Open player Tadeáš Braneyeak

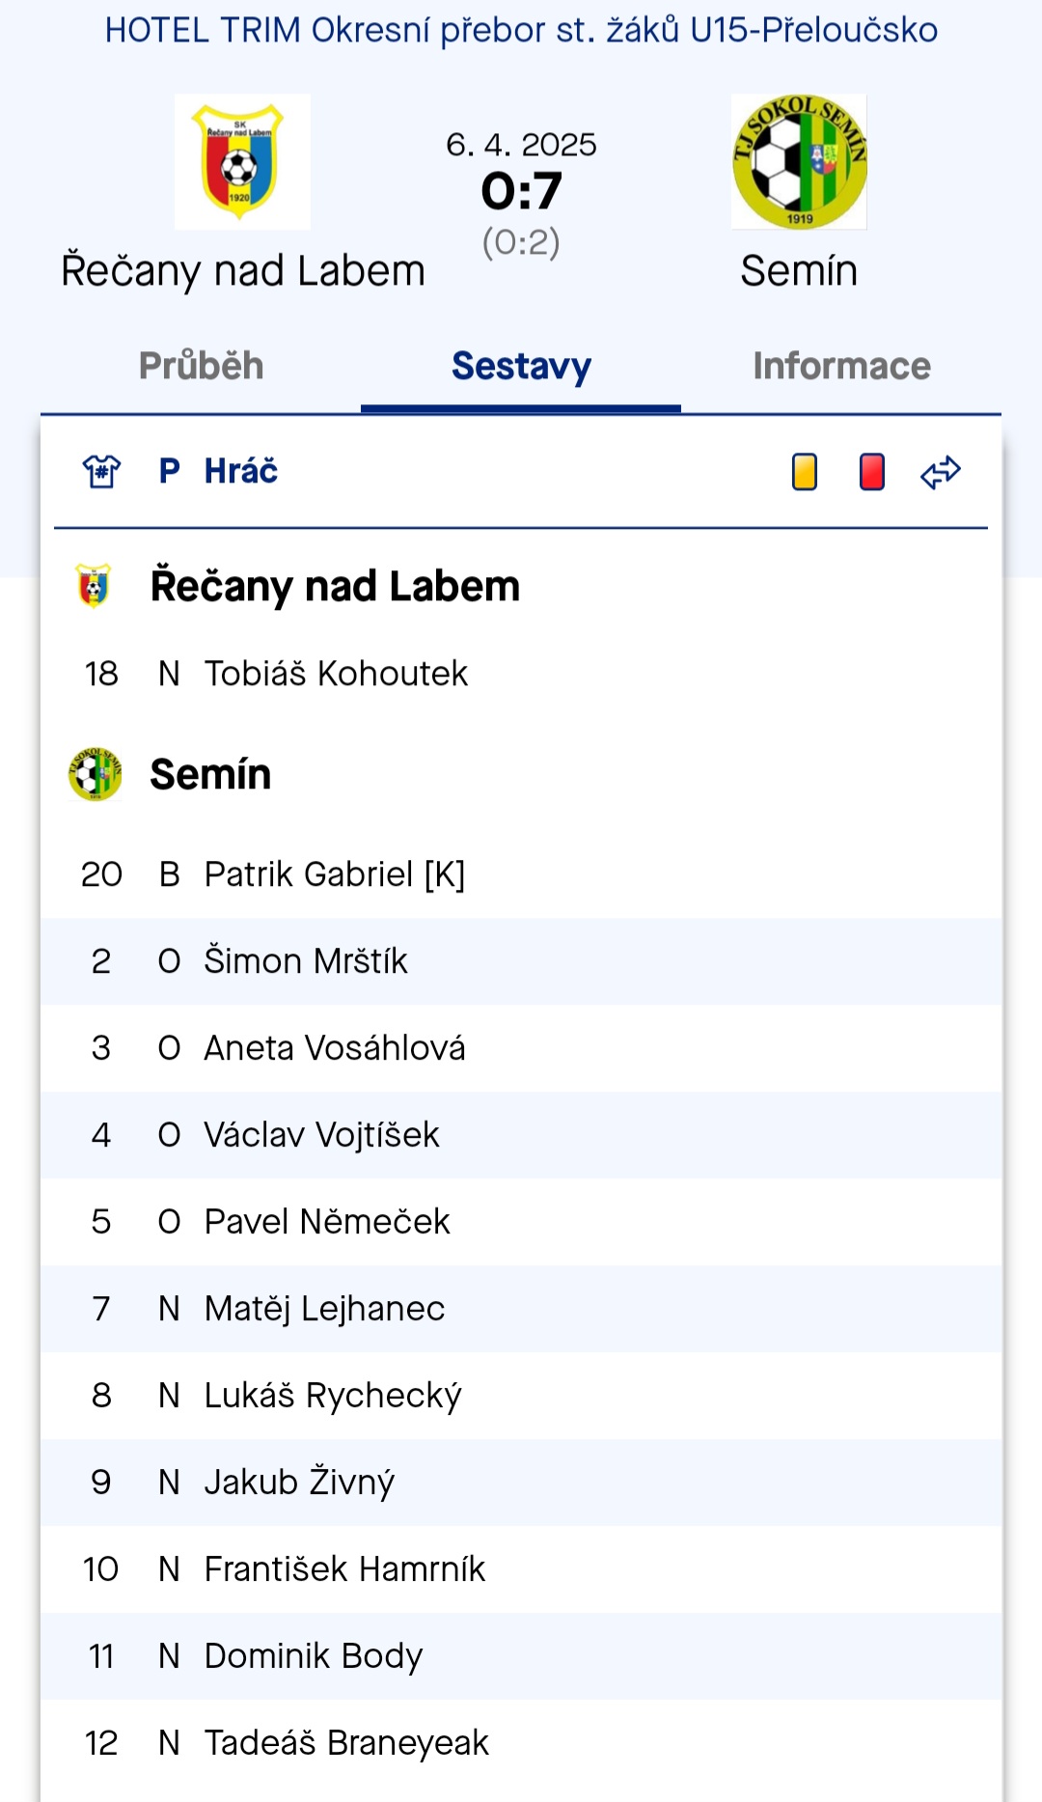pos(346,1742)
